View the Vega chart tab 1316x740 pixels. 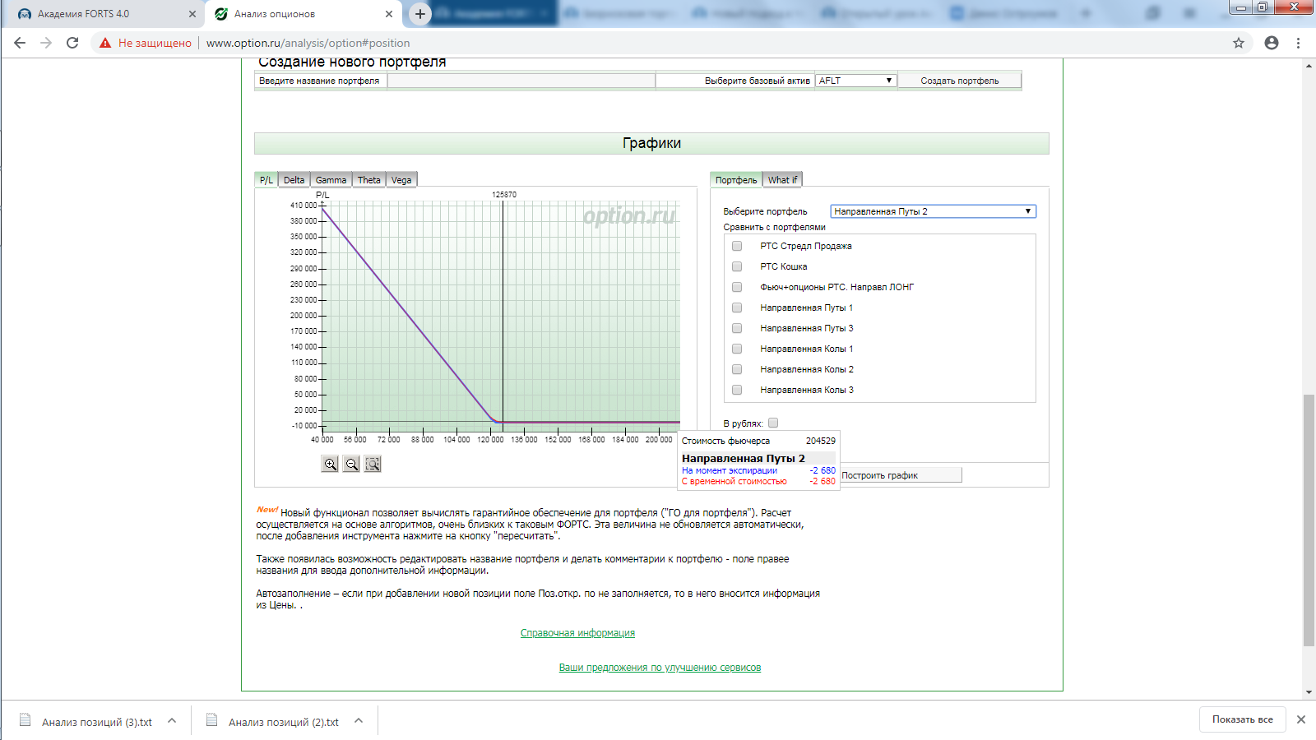(401, 180)
